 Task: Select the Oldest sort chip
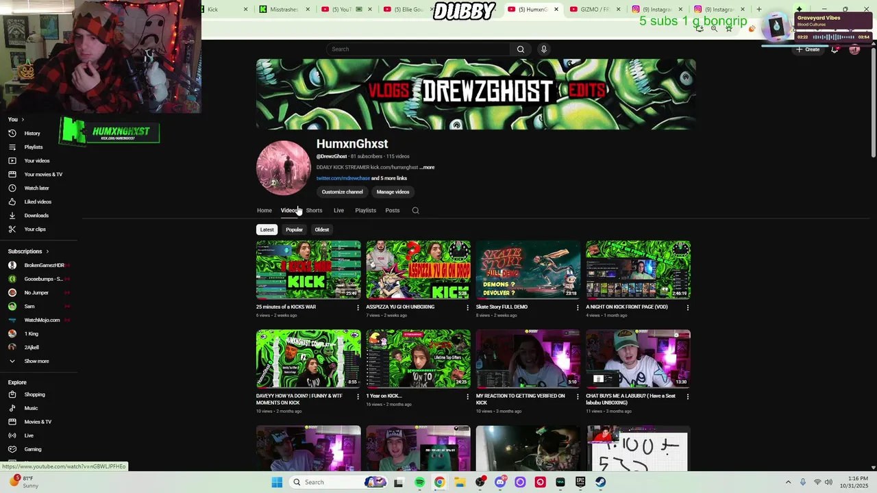pos(321,229)
